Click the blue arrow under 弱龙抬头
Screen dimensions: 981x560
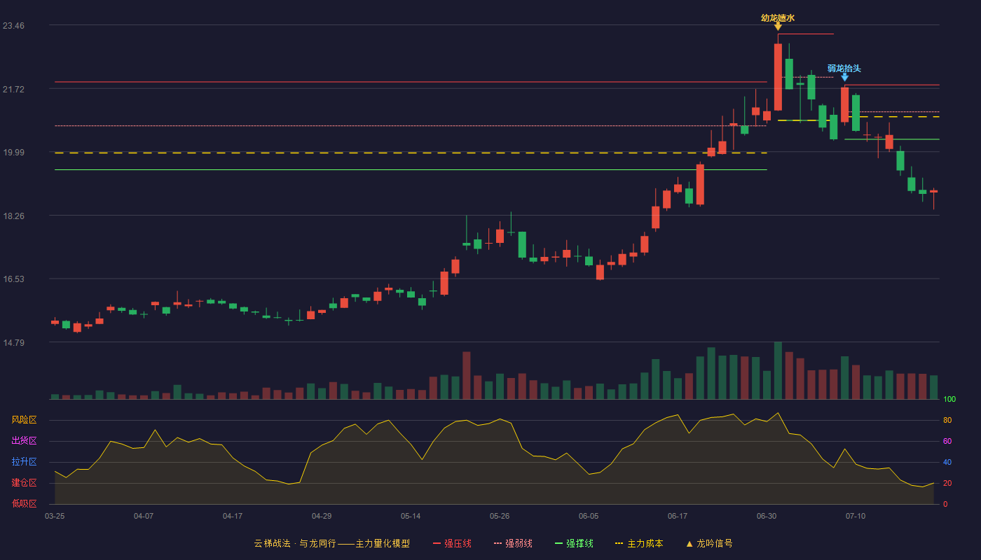(x=844, y=77)
